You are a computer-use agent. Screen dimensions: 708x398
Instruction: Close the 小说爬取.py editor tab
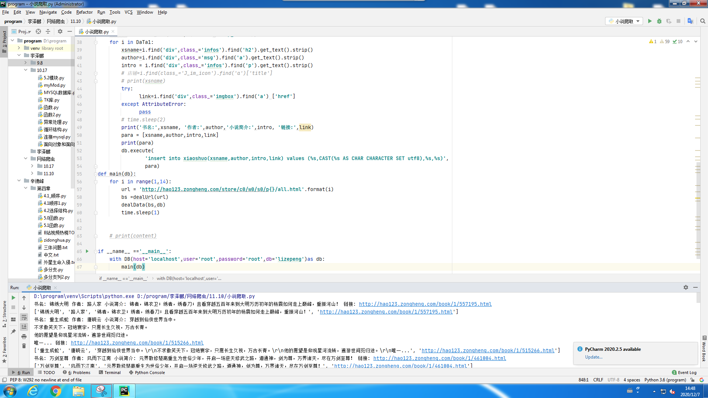tap(113, 31)
